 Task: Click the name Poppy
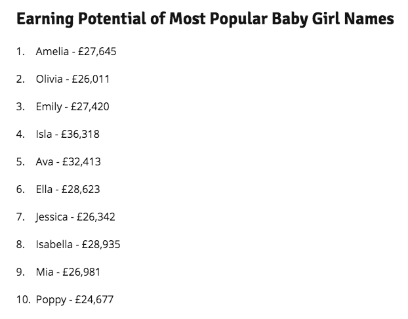pyautogui.click(x=51, y=300)
